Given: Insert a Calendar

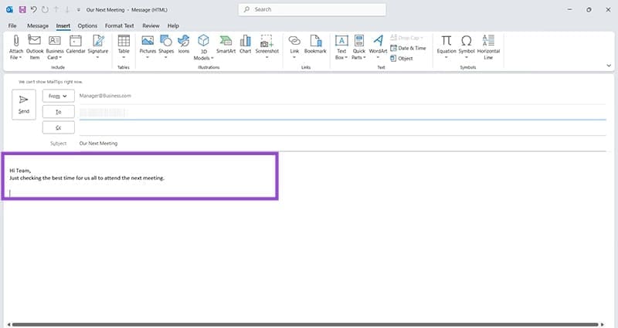Looking at the screenshot, I should click(x=76, y=44).
